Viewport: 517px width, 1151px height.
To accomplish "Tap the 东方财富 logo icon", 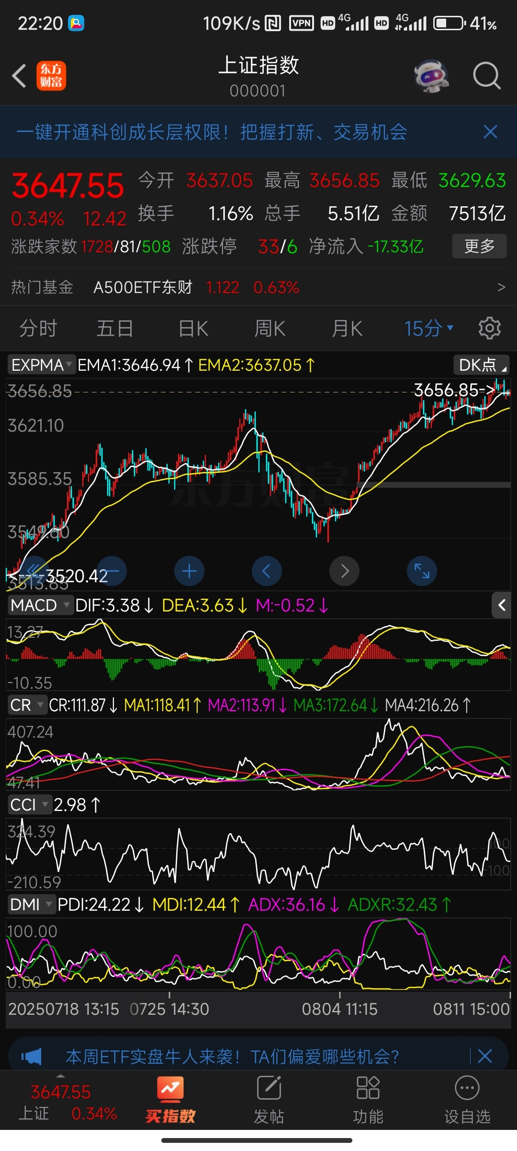I will tap(51, 76).
